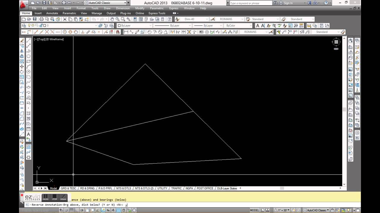Click the Sign In link
Image resolution: width=380 pixels, height=213 pixels.
(288, 3)
